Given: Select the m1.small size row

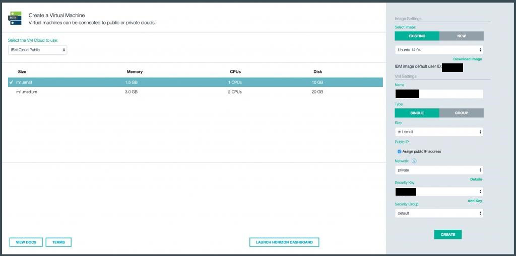Looking at the screenshot, I should point(196,82).
